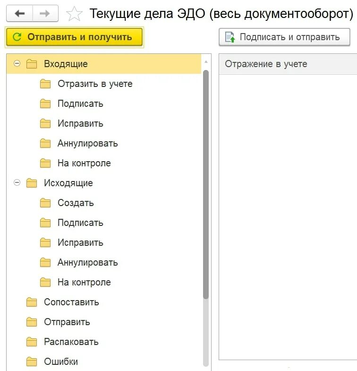Click the forward navigation arrow

pyautogui.click(x=45, y=14)
